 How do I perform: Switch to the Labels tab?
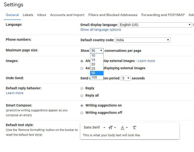click(28, 15)
